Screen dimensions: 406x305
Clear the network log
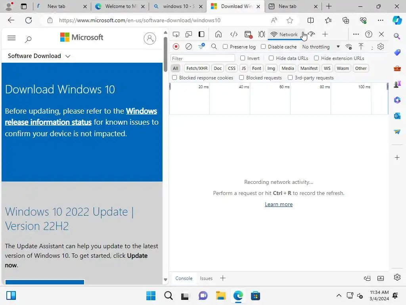(189, 47)
